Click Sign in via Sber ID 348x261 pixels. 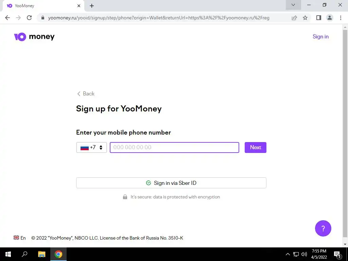click(171, 183)
